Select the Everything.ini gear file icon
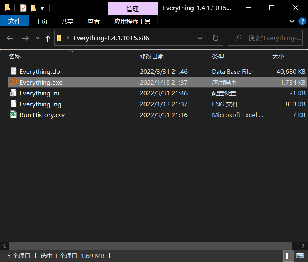Viewport: 308px width, 262px height. [13, 93]
